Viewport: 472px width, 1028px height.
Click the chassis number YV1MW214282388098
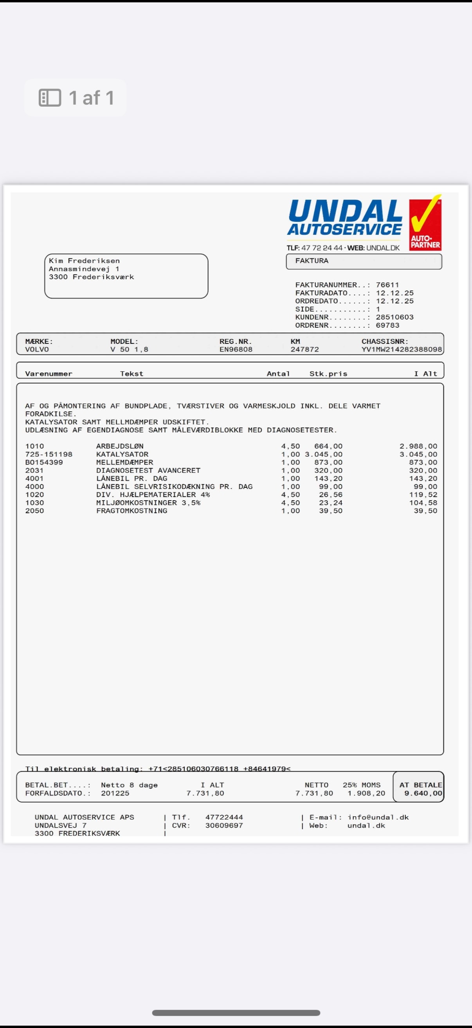pyautogui.click(x=402, y=349)
